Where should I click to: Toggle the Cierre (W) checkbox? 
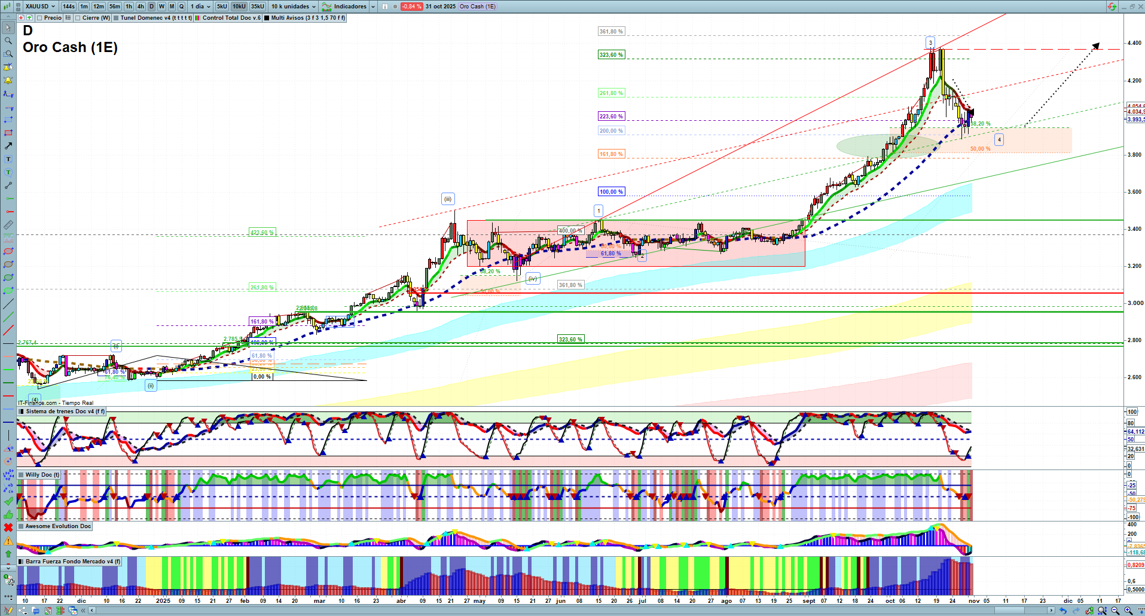pyautogui.click(x=78, y=18)
